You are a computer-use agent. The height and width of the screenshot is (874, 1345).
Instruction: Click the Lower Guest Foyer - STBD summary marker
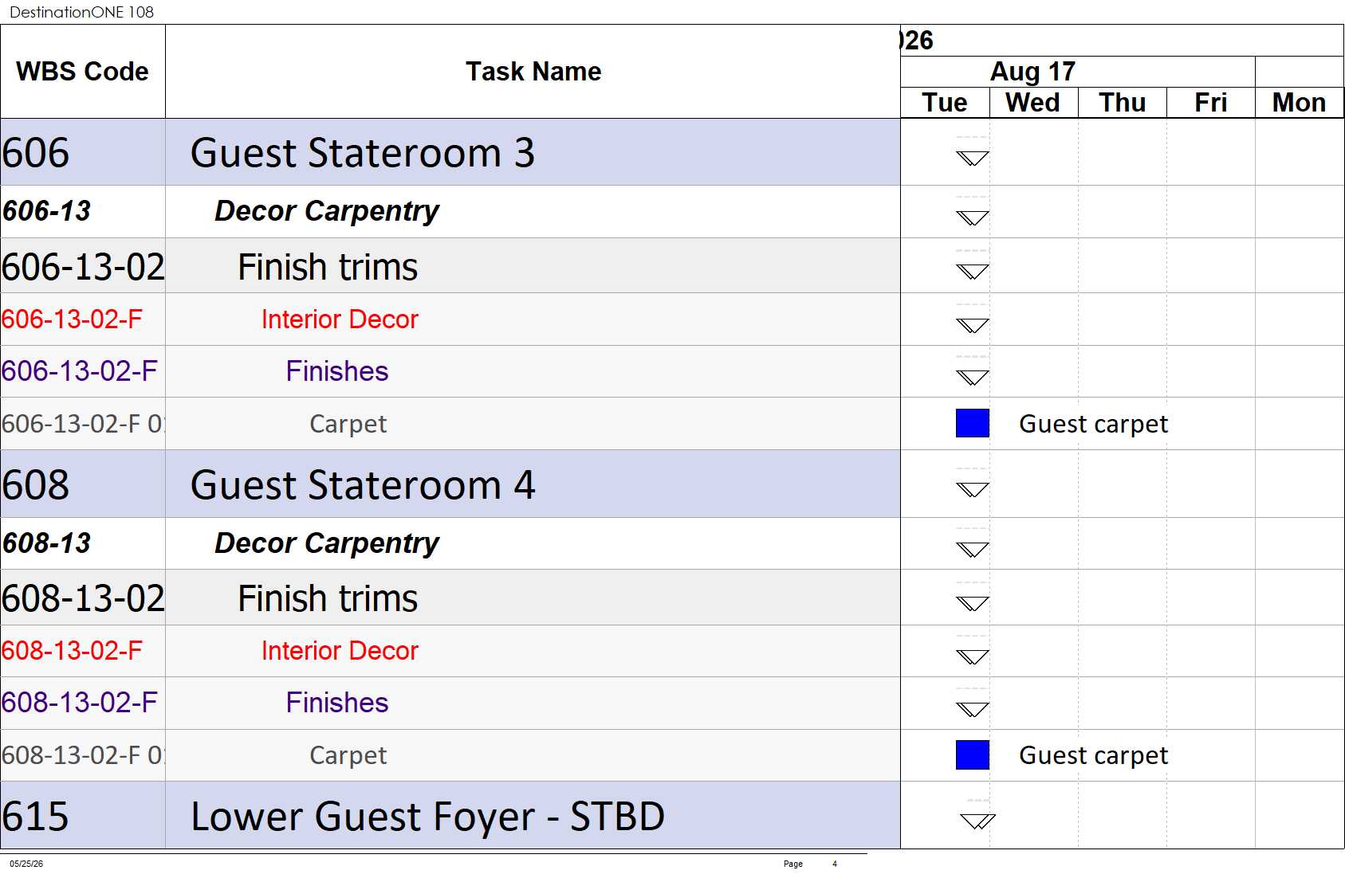coord(977,821)
